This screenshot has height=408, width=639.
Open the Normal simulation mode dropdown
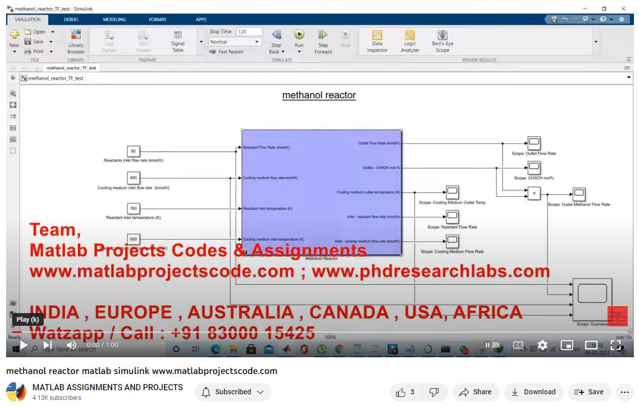pyautogui.click(x=236, y=42)
